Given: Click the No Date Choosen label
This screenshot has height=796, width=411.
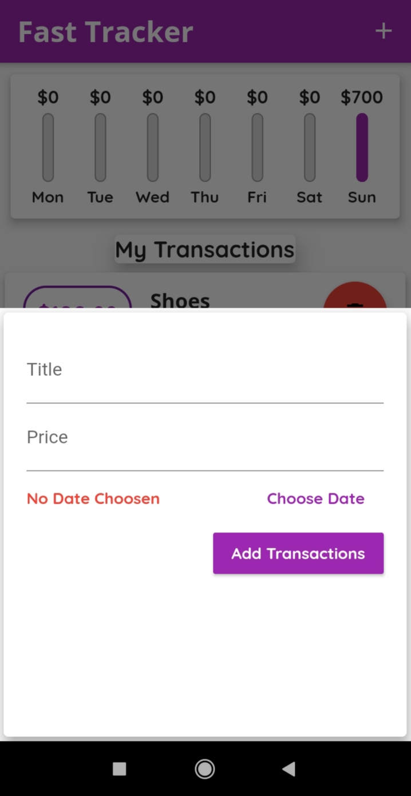Looking at the screenshot, I should (93, 499).
